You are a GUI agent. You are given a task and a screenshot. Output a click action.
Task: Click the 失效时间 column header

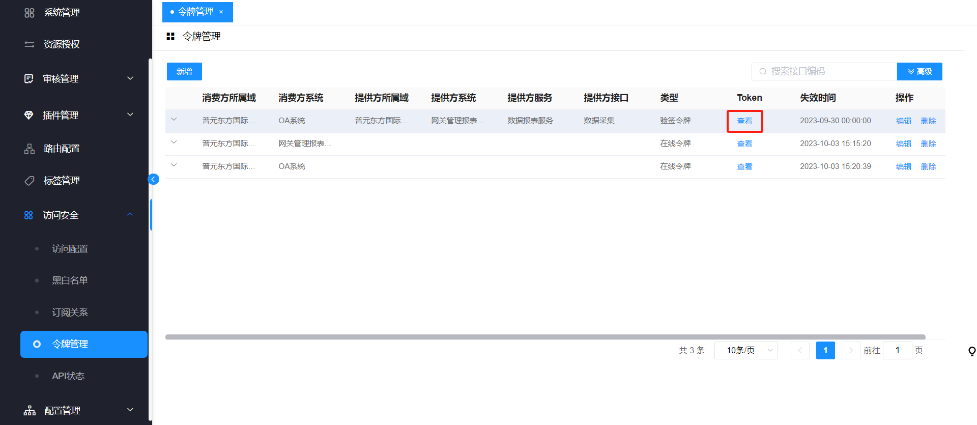[x=818, y=98]
